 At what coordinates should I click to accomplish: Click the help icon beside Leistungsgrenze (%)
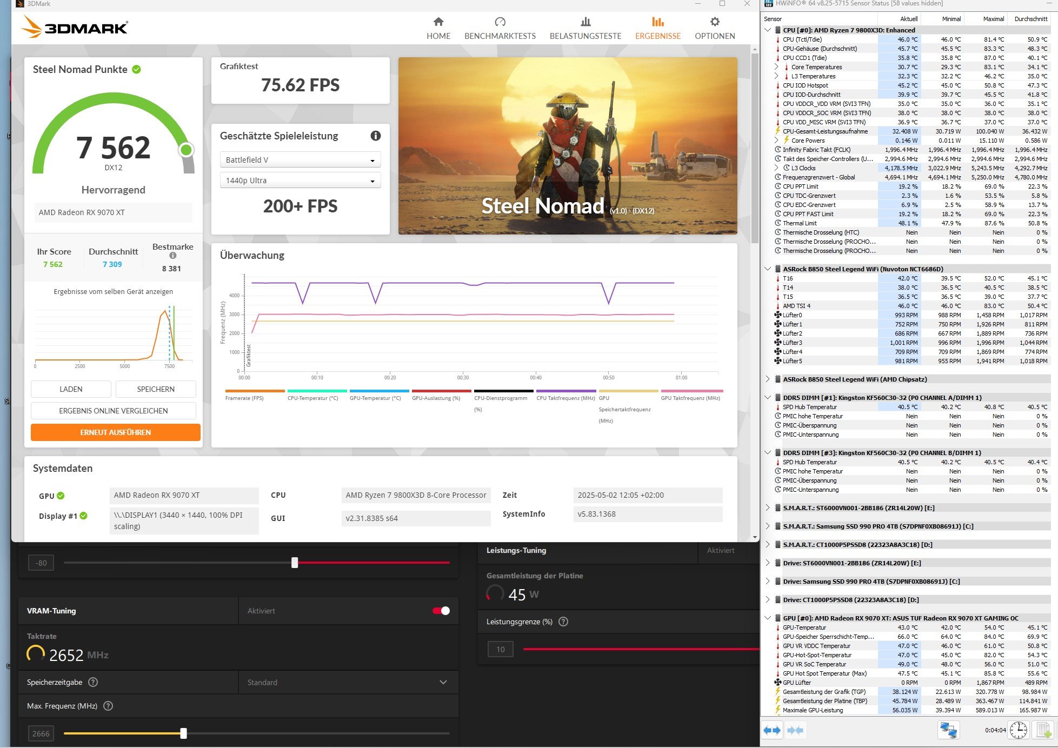tap(563, 622)
